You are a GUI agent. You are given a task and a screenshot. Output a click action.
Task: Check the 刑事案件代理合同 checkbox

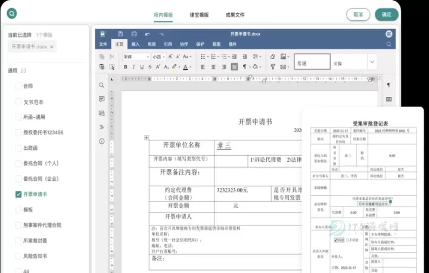(x=18, y=225)
